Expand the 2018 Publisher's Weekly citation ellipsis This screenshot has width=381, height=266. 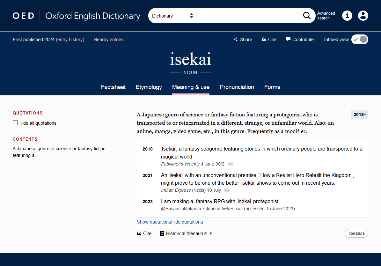point(231,164)
